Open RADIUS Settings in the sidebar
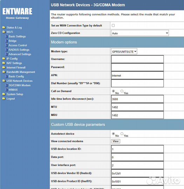184x189 pixels. coord(19,50)
